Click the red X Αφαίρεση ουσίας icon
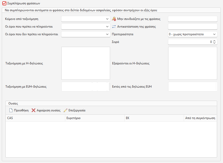 (x=33, y=110)
